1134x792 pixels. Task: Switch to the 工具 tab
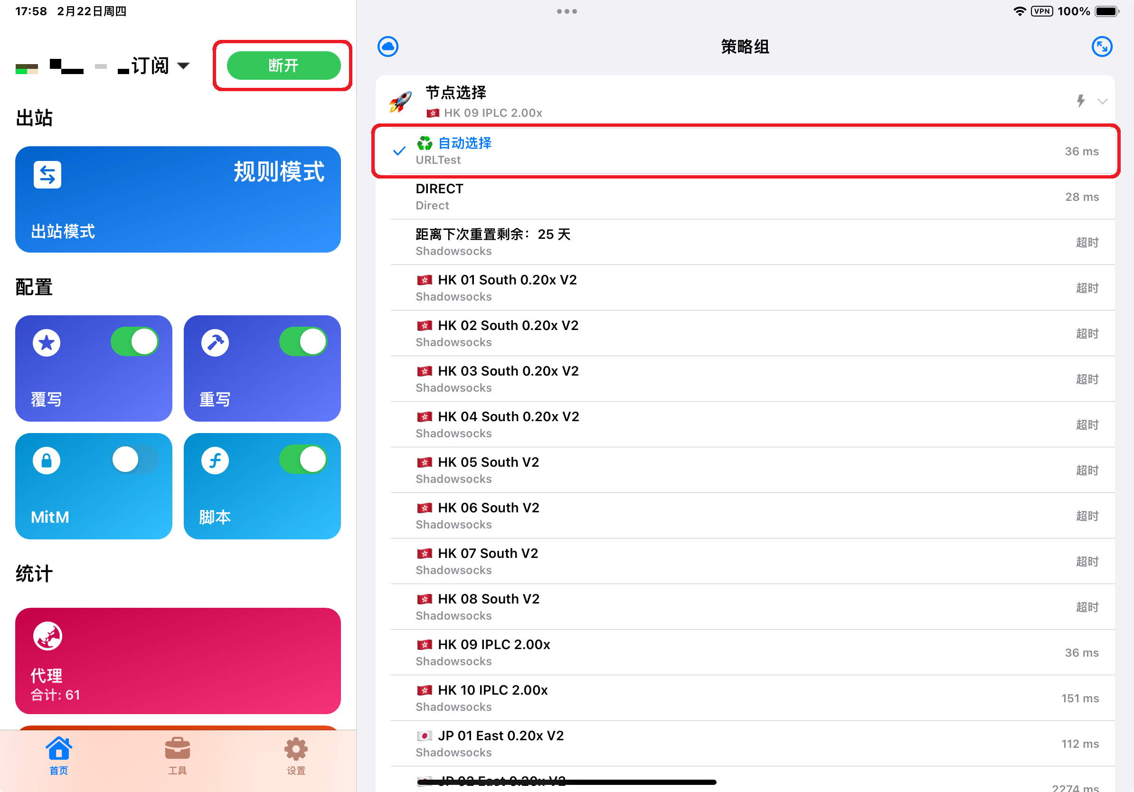[177, 755]
